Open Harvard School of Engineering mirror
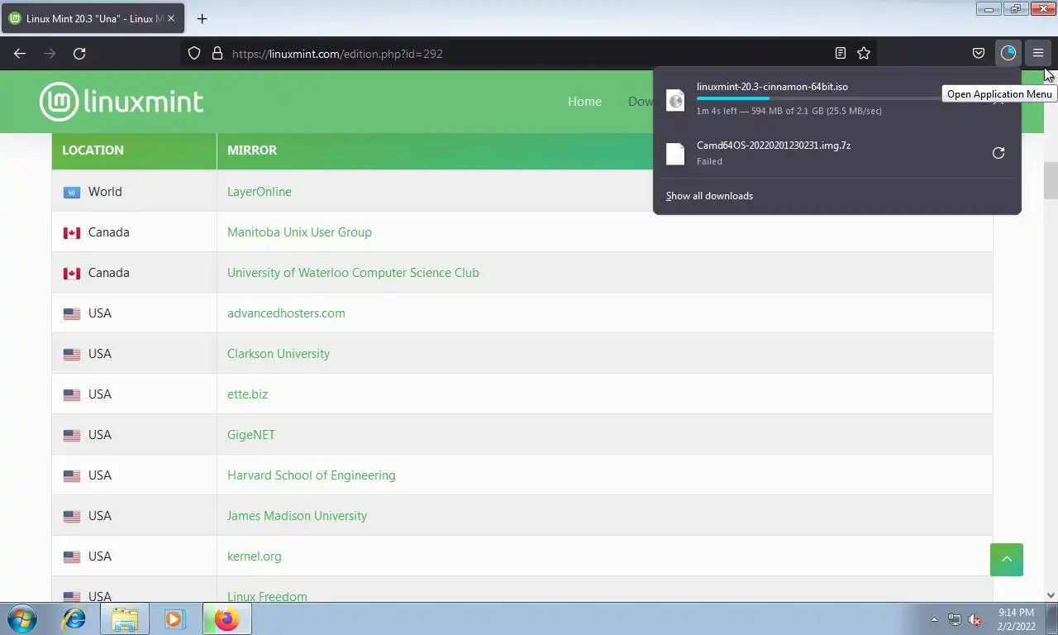 click(311, 475)
